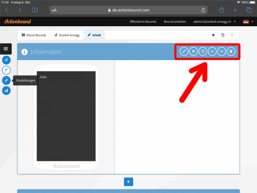This screenshot has height=193, width=257.
Task: Add a new element with plus button
Action: (128, 182)
